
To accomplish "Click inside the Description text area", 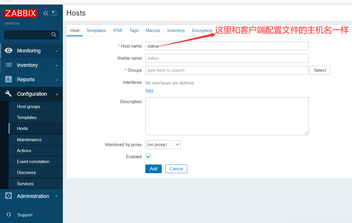I will [x=227, y=116].
